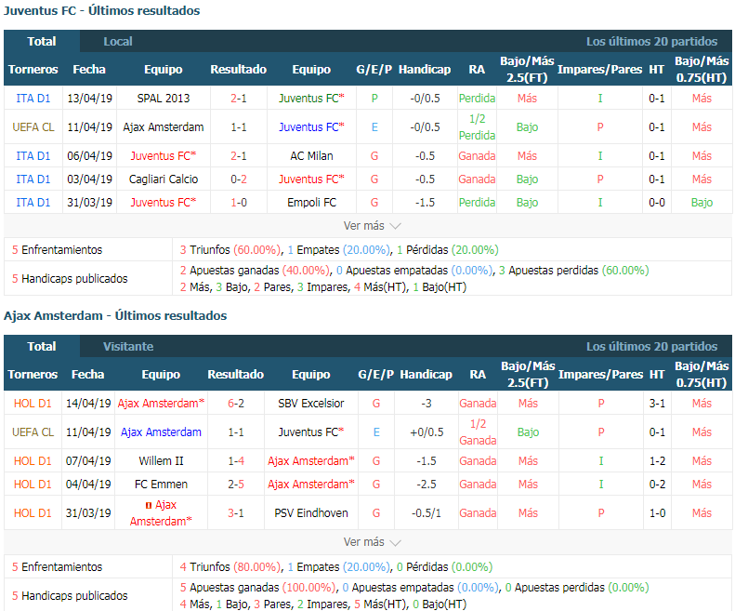Image resolution: width=735 pixels, height=611 pixels.
Task: Open ITA D1 link for Juventus 31/03/19 match
Action: click(33, 202)
